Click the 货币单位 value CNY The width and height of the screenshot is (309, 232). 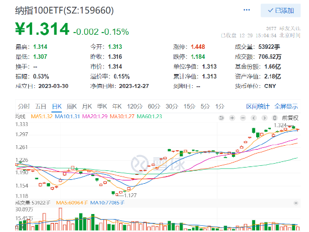pos(270,86)
